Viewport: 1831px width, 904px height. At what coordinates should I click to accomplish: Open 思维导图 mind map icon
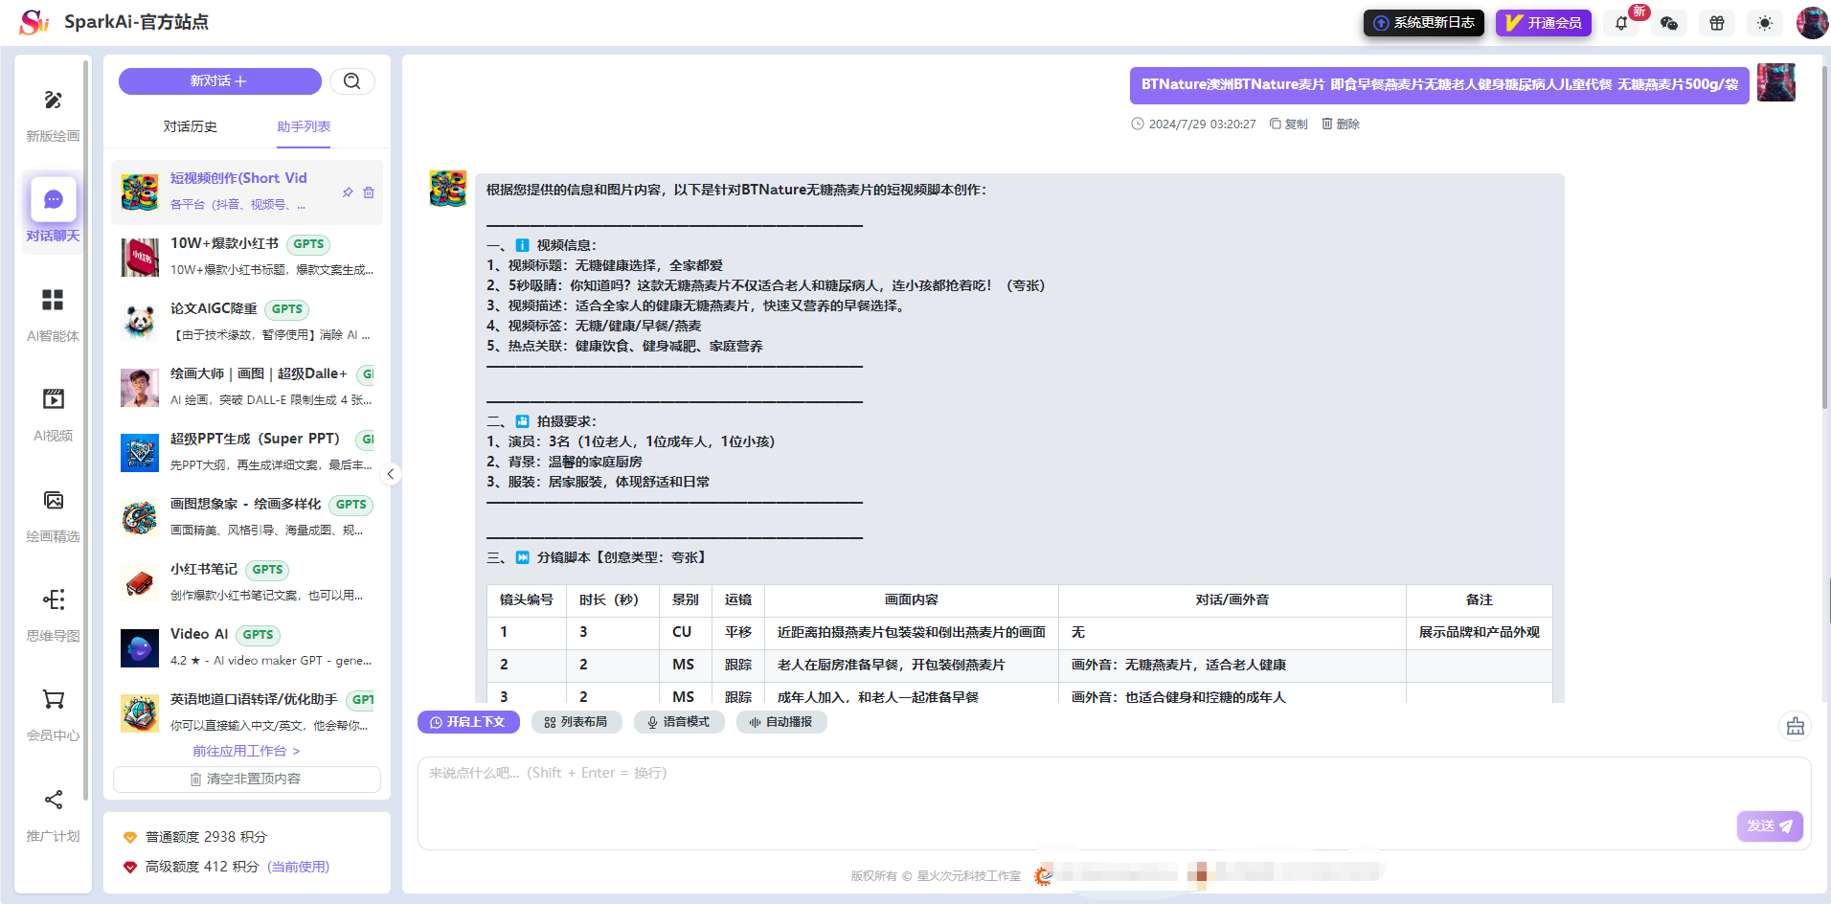pos(53,599)
